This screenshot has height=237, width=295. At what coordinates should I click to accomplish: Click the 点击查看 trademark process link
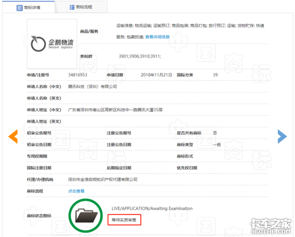pyautogui.click(x=76, y=191)
